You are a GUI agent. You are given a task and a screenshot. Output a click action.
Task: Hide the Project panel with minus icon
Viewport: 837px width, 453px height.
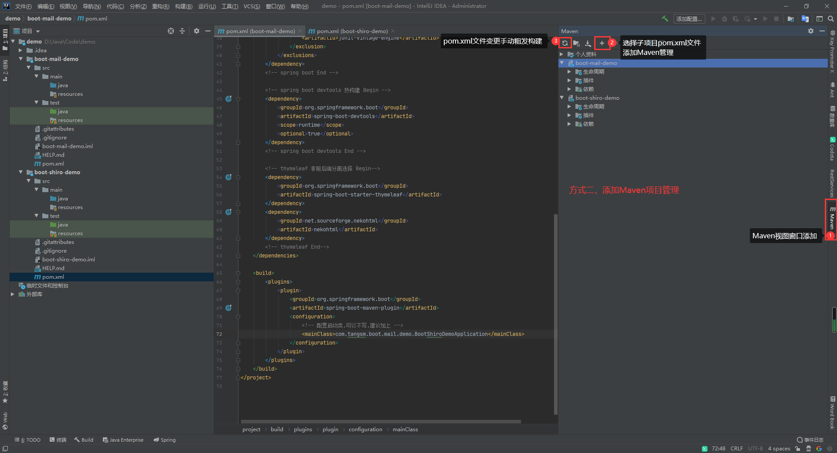208,31
